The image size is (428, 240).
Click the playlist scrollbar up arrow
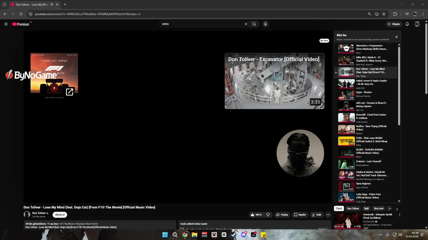399,45
